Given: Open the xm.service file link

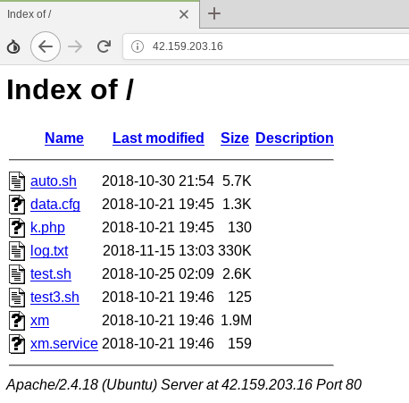Looking at the screenshot, I should point(64,343).
